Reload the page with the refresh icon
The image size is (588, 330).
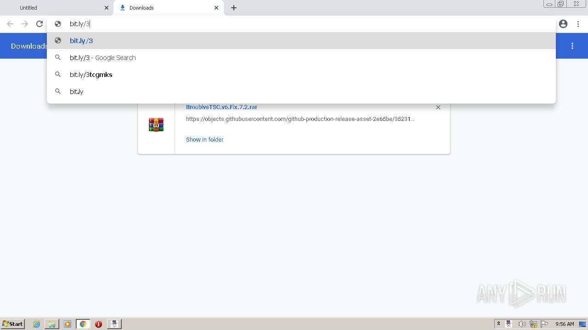click(40, 24)
